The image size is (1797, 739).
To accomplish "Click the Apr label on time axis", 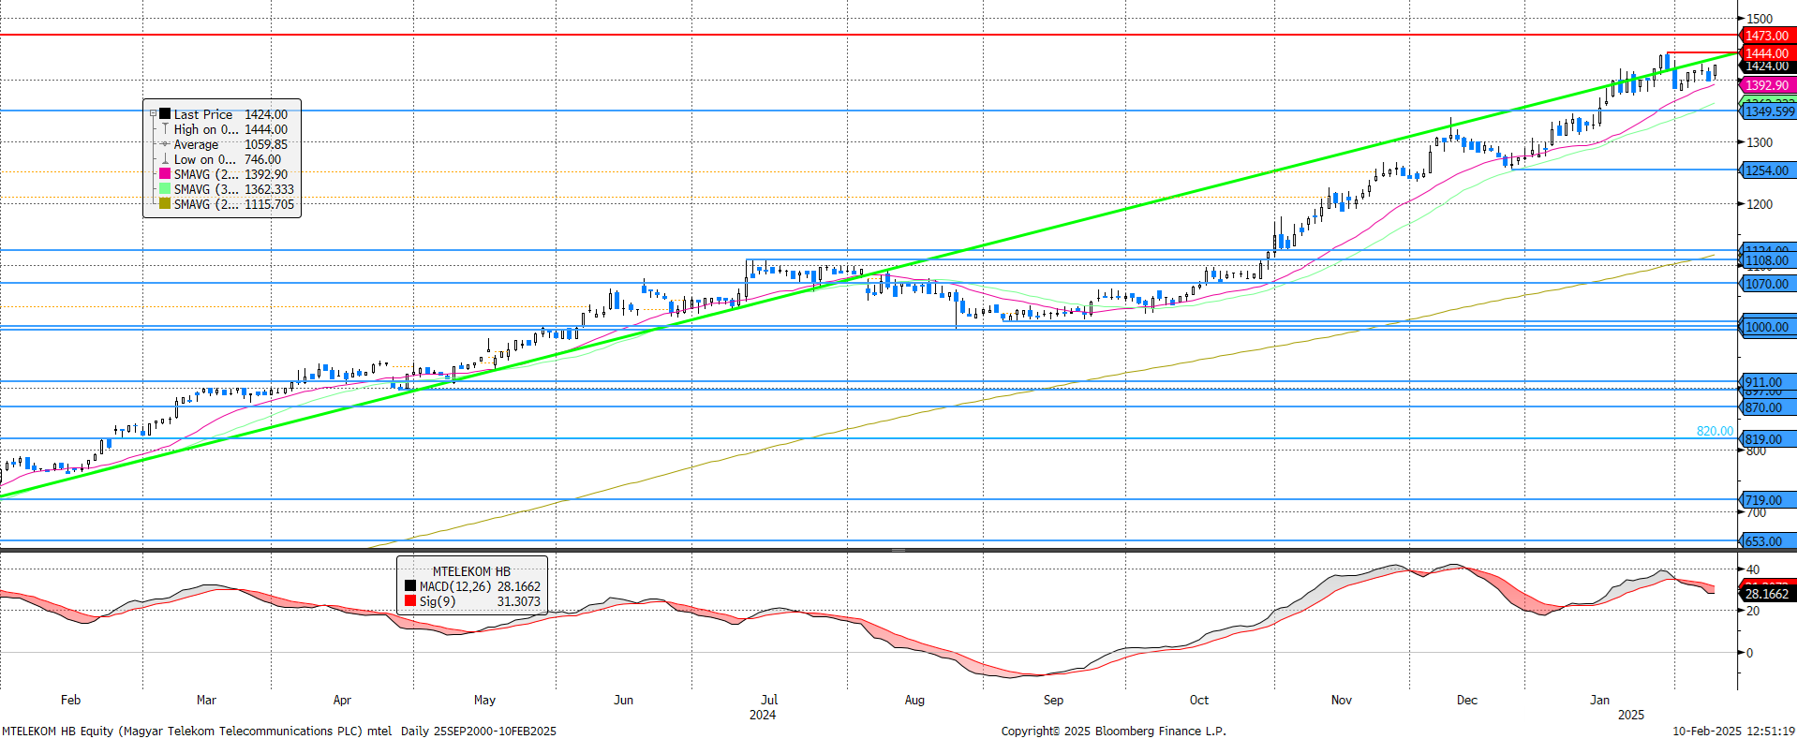I will click(x=342, y=700).
